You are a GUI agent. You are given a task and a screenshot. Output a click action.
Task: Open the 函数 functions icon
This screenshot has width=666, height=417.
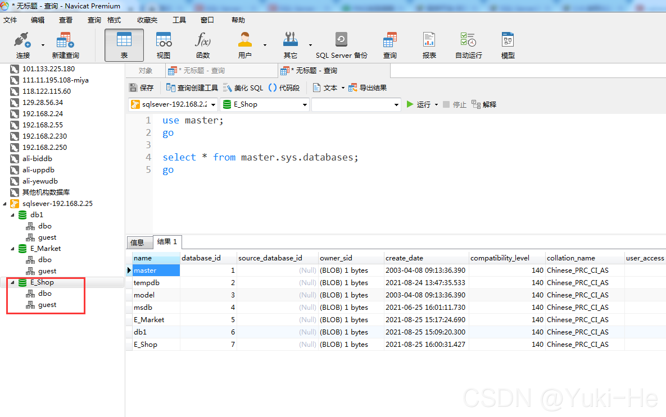coord(203,45)
